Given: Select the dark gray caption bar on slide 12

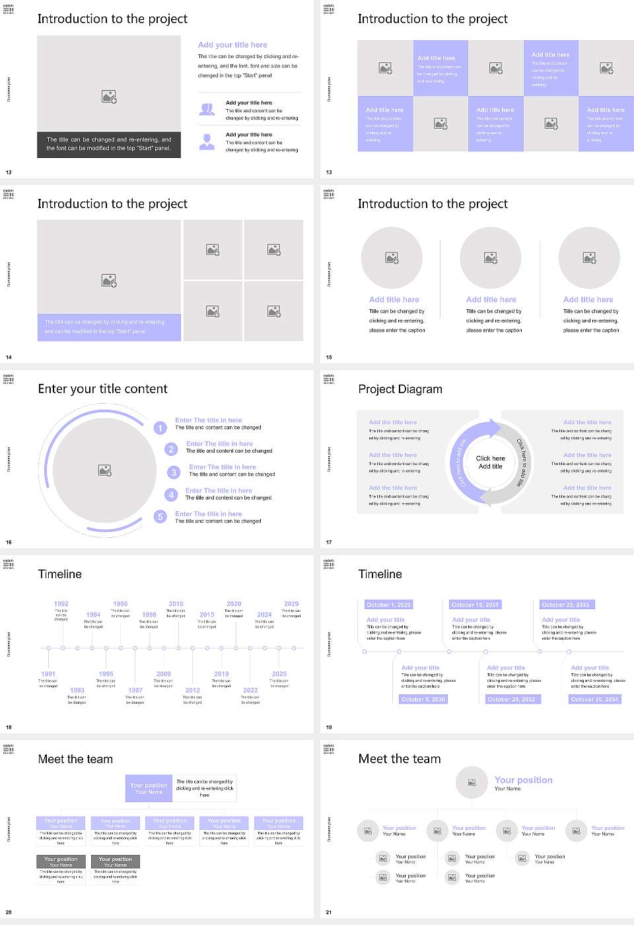Looking at the screenshot, I should click(x=109, y=144).
